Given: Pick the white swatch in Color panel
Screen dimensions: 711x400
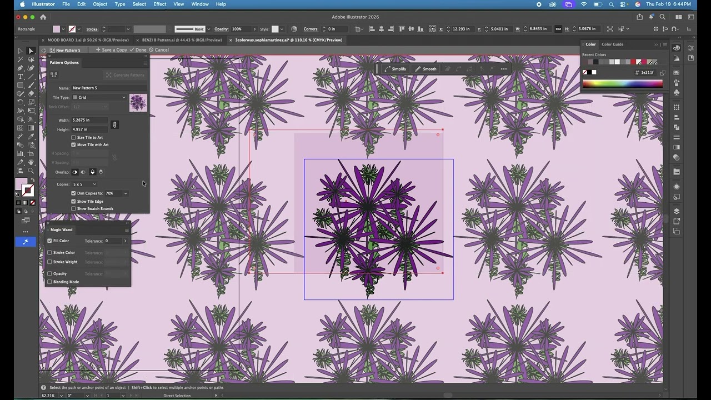Looking at the screenshot, I should [594, 72].
